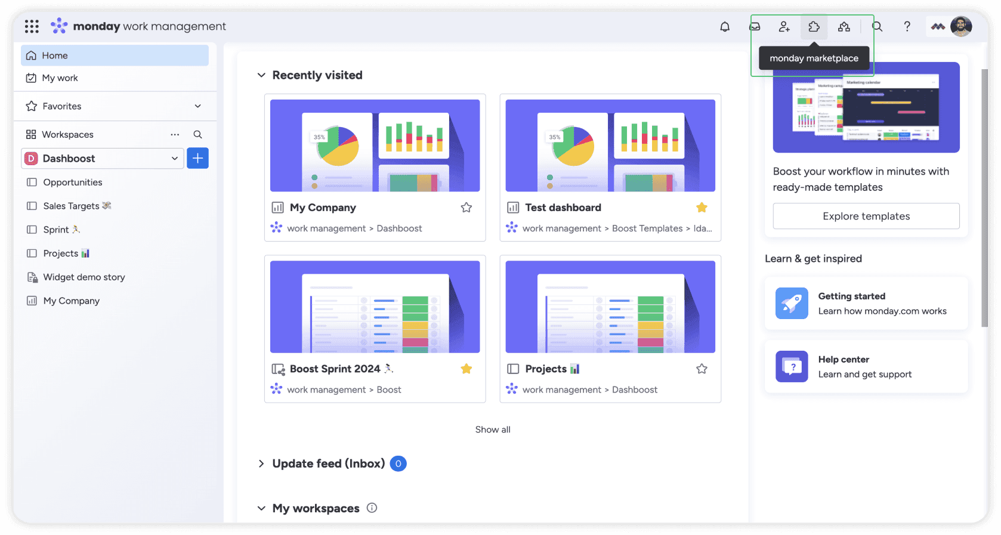The width and height of the screenshot is (1001, 535).
Task: Click Show all link
Action: 493,429
